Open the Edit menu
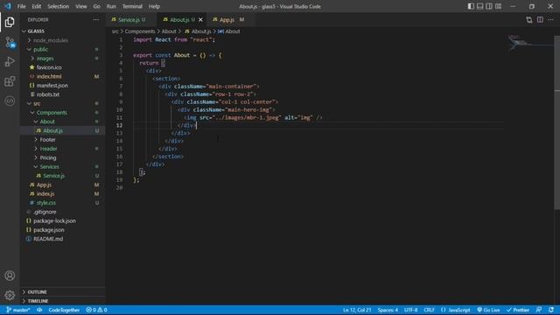 tap(37, 6)
